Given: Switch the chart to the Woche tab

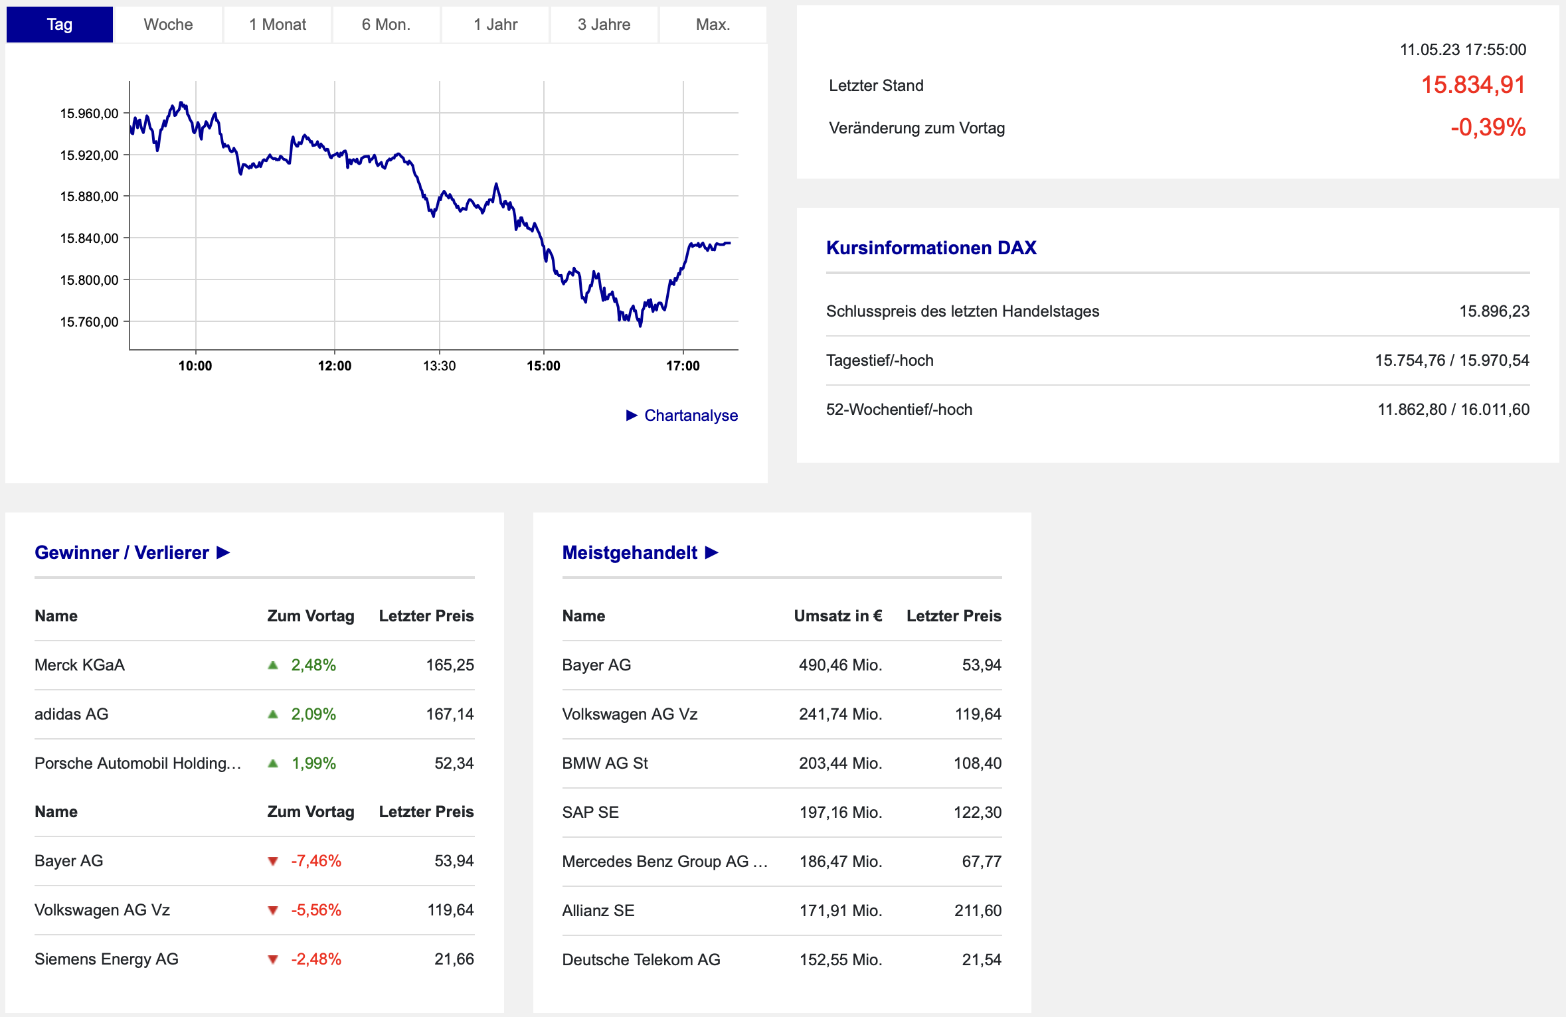Looking at the screenshot, I should [168, 25].
